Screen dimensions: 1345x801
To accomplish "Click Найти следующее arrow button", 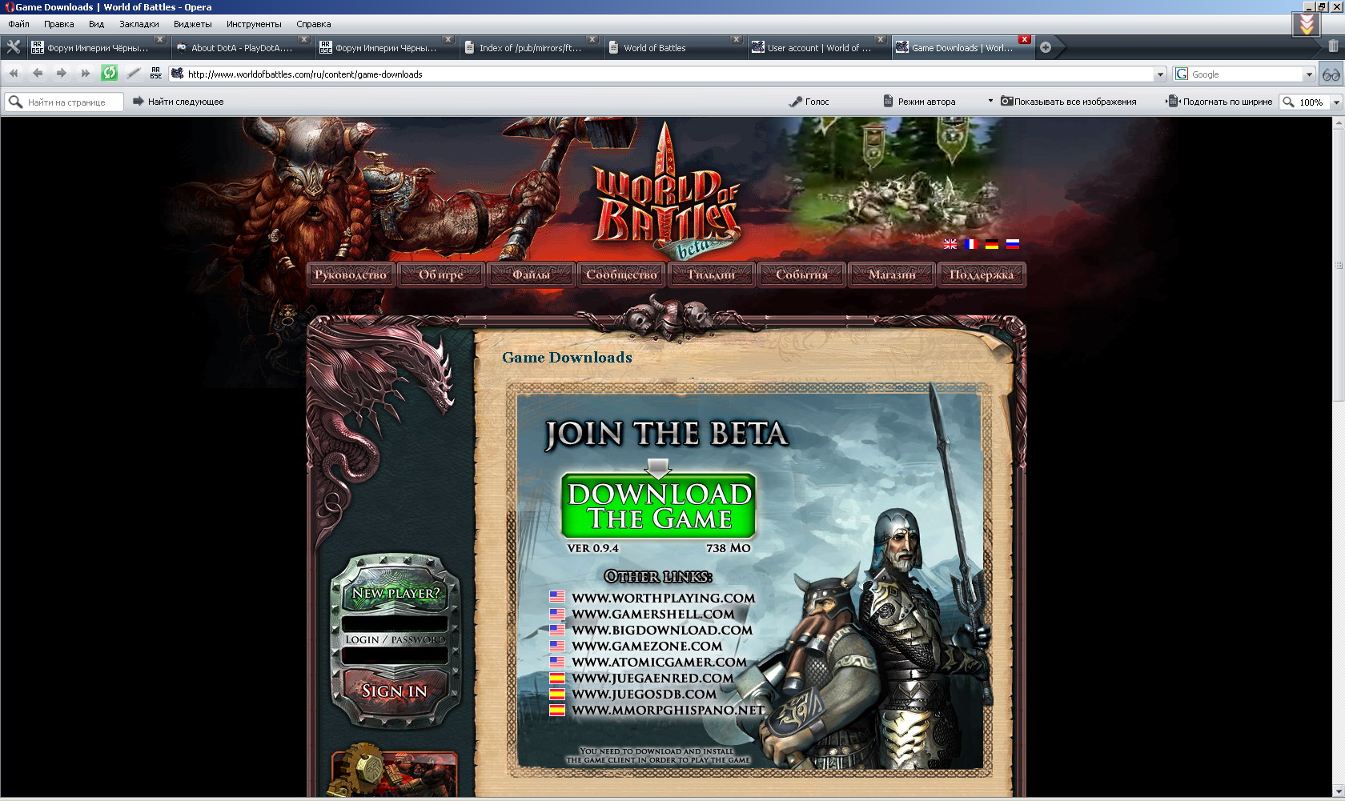I will click(178, 102).
